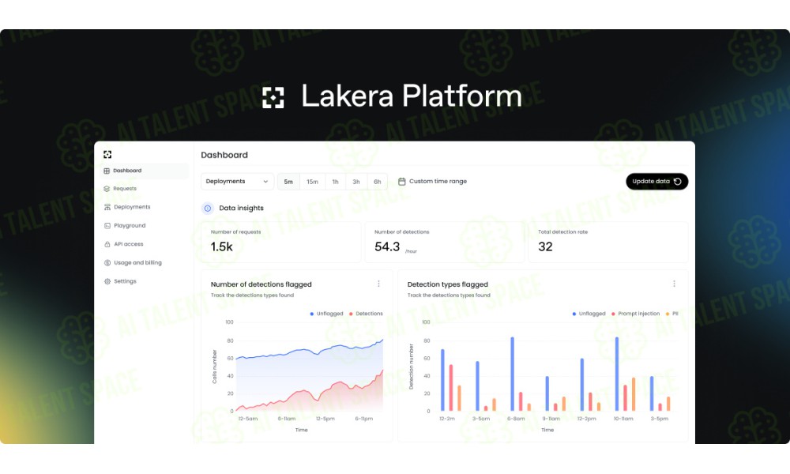The image size is (790, 474).
Task: Click the Detection types flagged title
Action: click(x=447, y=284)
